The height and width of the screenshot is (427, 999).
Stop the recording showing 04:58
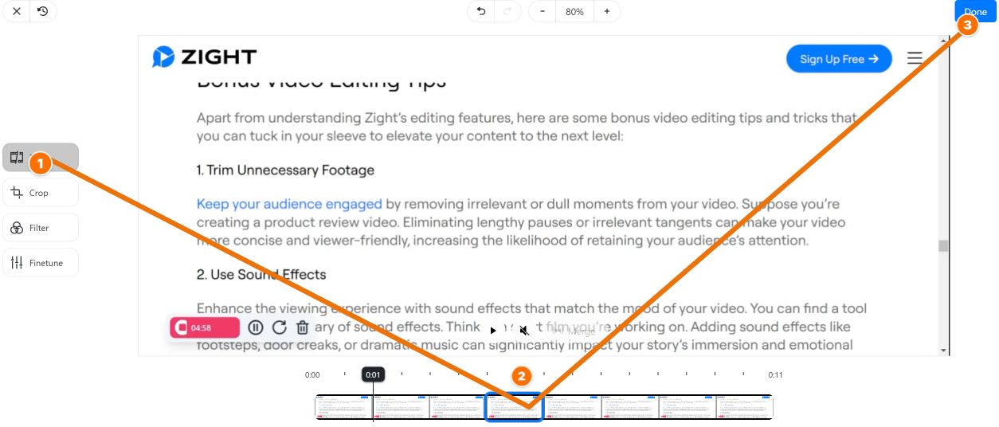[x=204, y=327]
